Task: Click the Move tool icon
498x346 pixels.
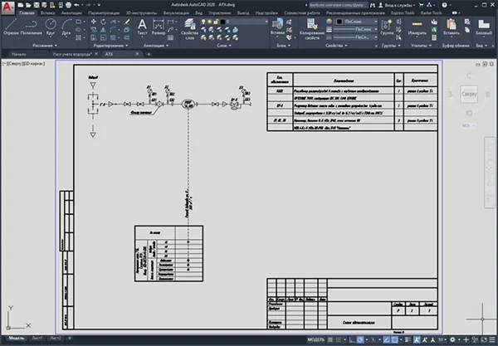Action: coord(94,22)
